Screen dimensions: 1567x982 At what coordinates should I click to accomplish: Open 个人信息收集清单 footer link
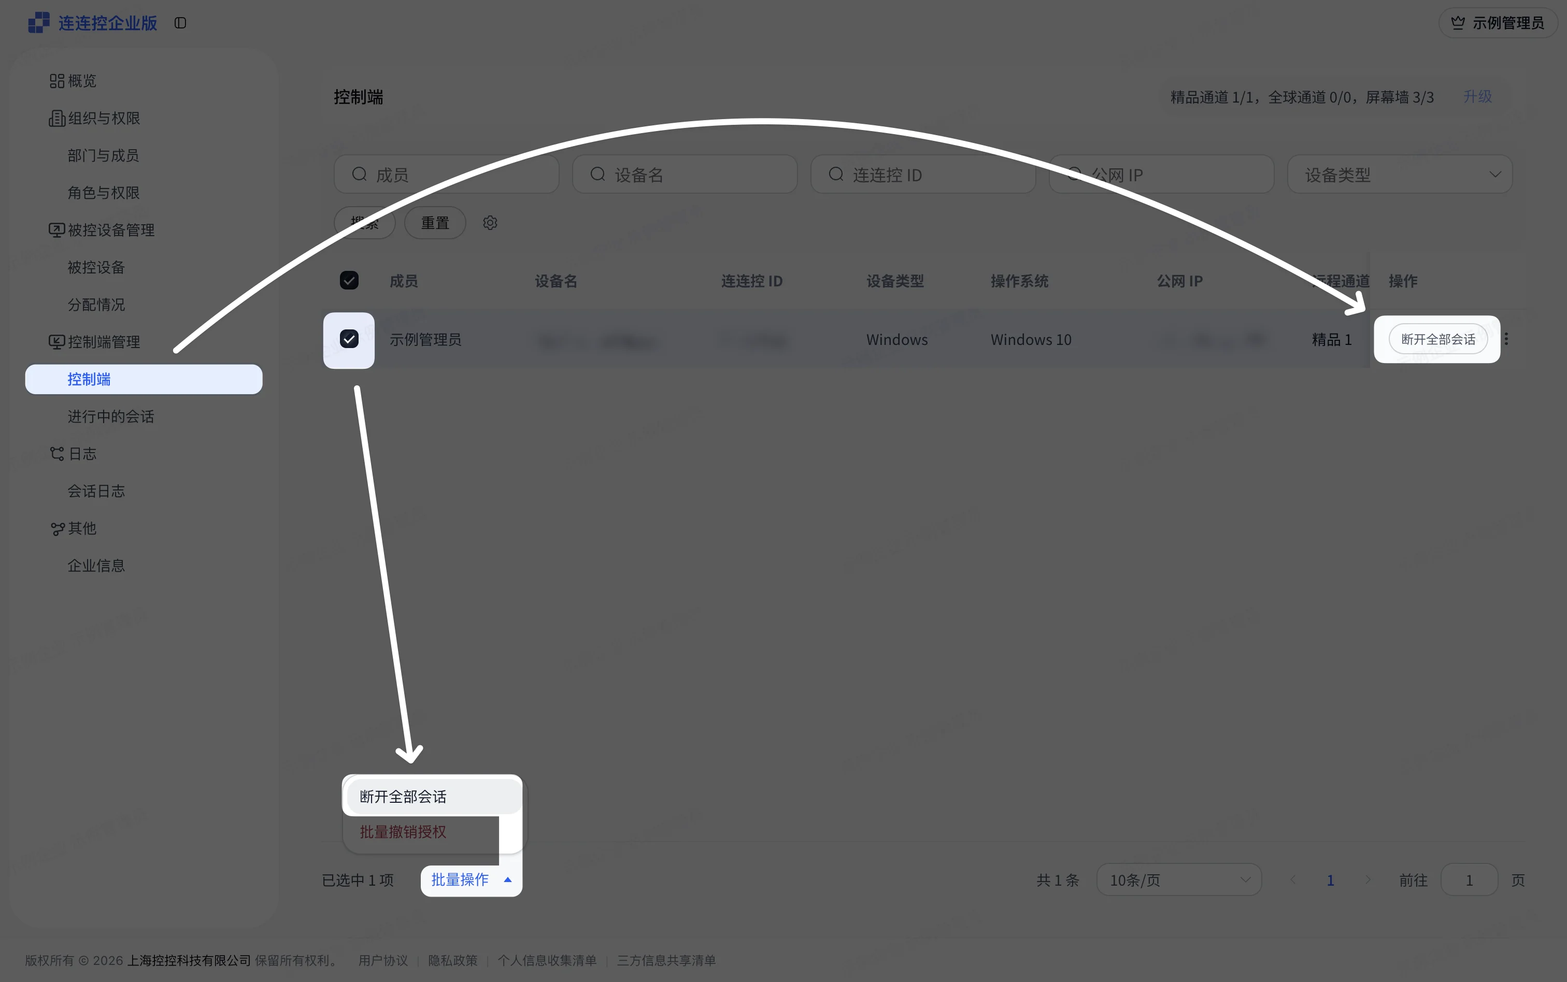(x=547, y=960)
